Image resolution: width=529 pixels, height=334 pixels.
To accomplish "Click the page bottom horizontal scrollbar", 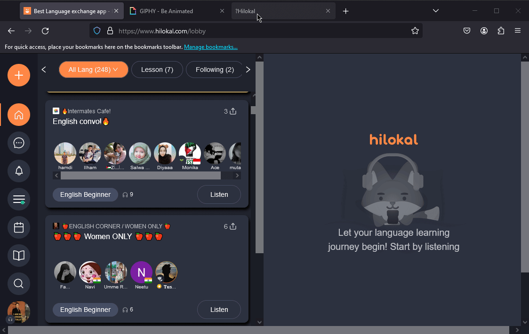I will click(x=258, y=330).
